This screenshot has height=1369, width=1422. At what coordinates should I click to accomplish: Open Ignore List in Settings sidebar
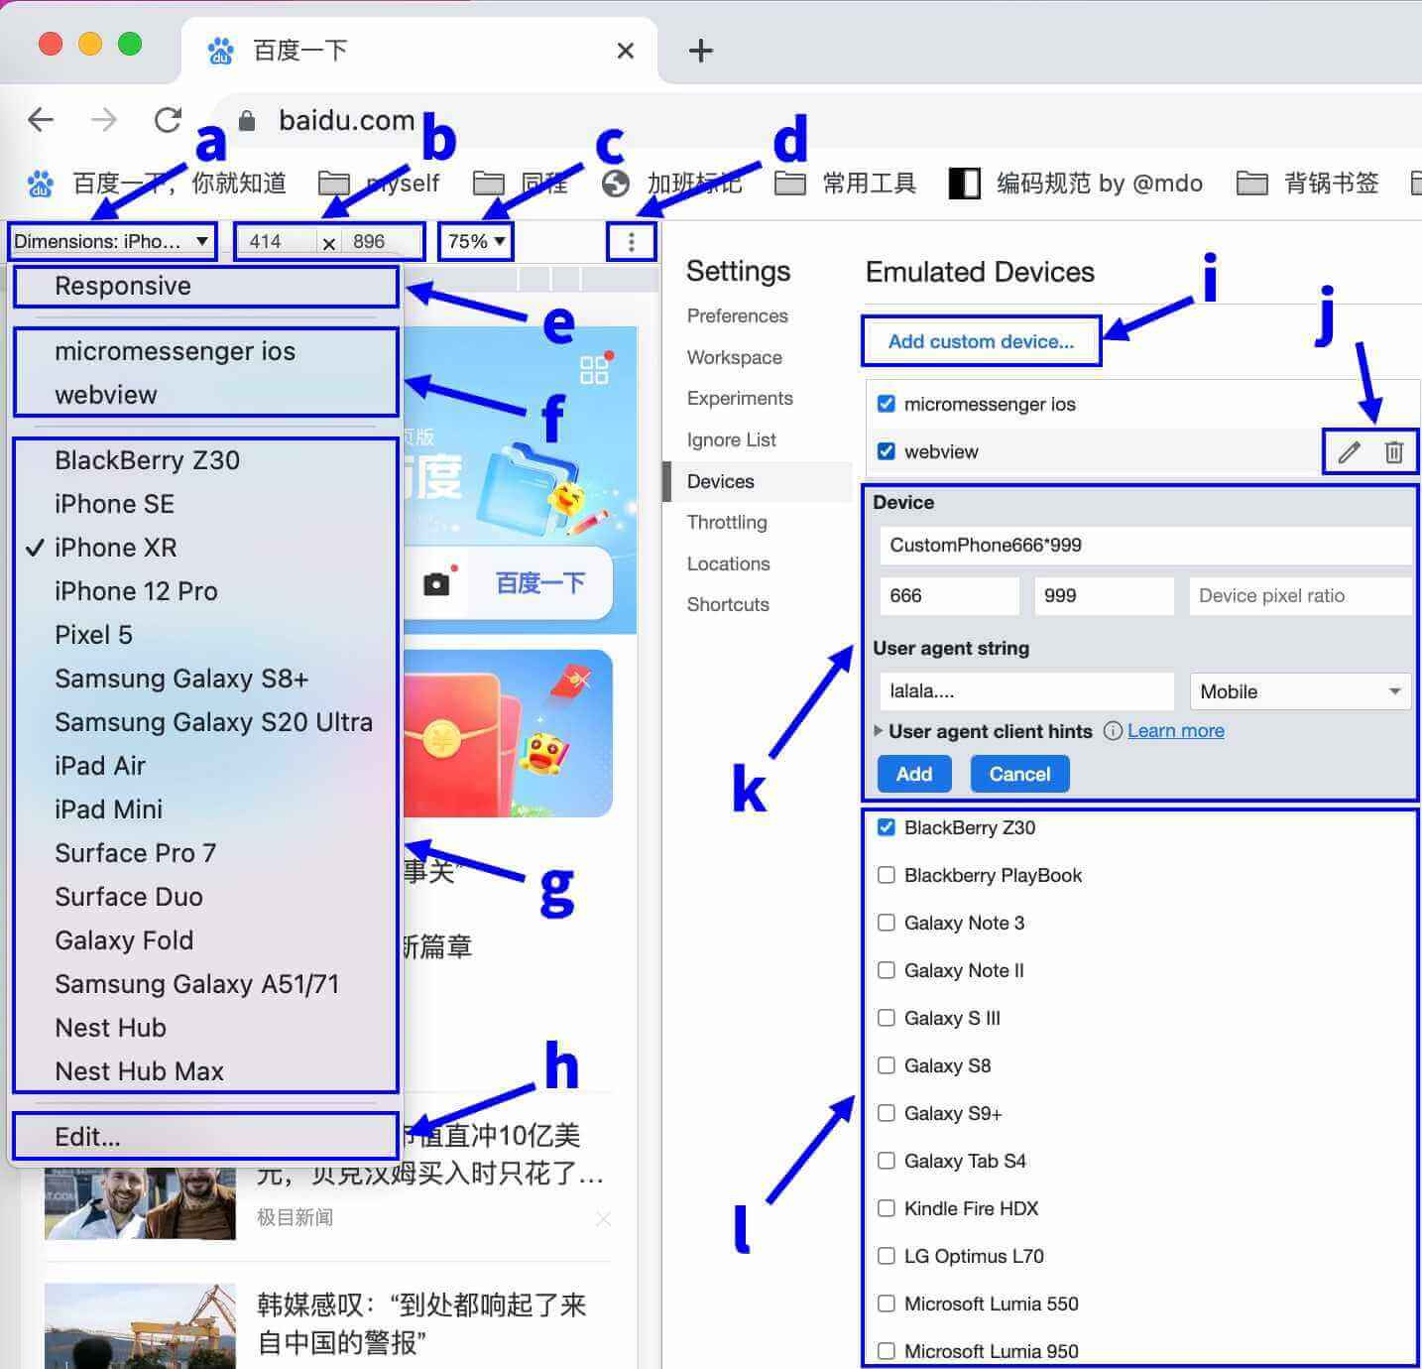732,439
